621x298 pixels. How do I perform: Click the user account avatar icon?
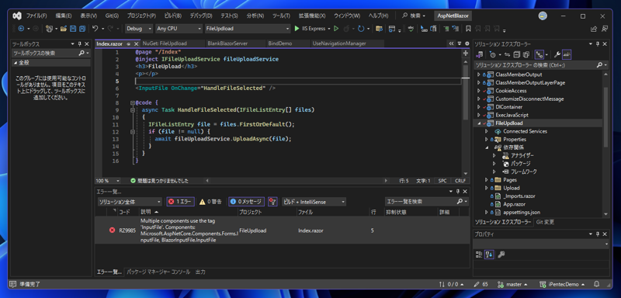[x=543, y=16]
